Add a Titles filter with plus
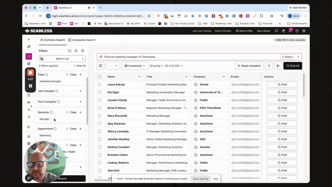The image size is (332, 187). tap(80, 74)
